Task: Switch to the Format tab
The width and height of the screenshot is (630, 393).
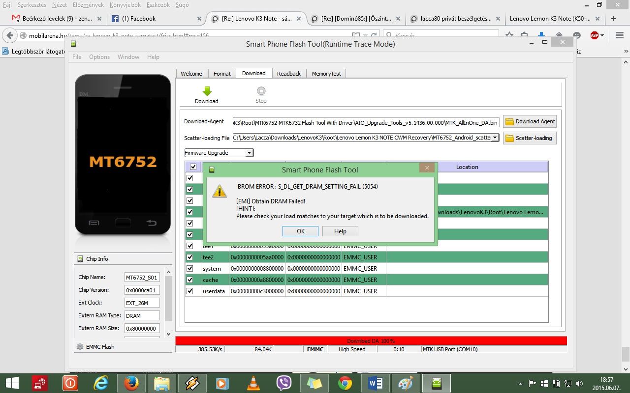Action: pyautogui.click(x=222, y=74)
